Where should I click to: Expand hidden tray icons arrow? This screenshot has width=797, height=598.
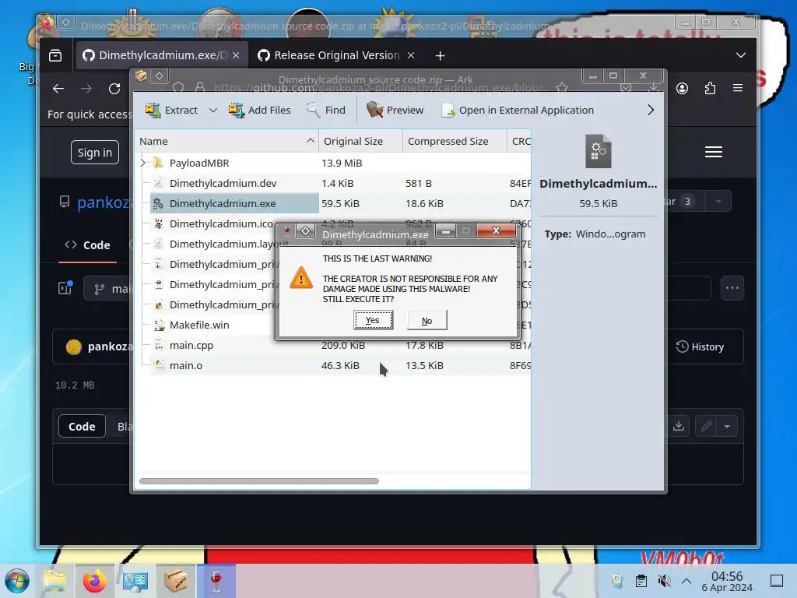tap(686, 581)
